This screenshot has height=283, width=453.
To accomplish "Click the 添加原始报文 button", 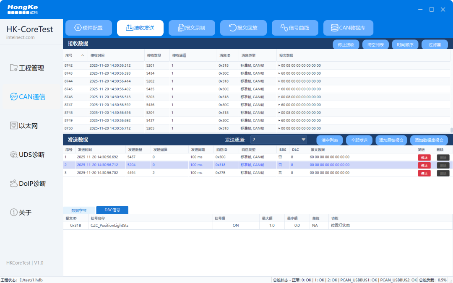I will [x=391, y=140].
